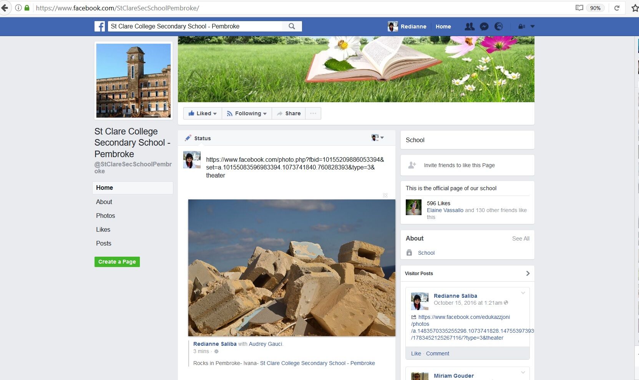This screenshot has height=380, width=639.
Task: Open friend requests icon
Action: pos(469,27)
